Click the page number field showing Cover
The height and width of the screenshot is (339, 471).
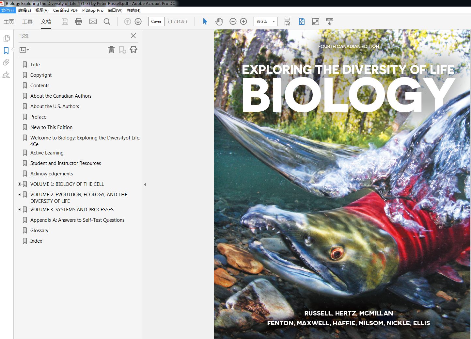click(156, 22)
